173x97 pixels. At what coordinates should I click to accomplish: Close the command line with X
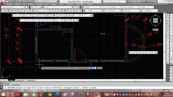pos(1,85)
